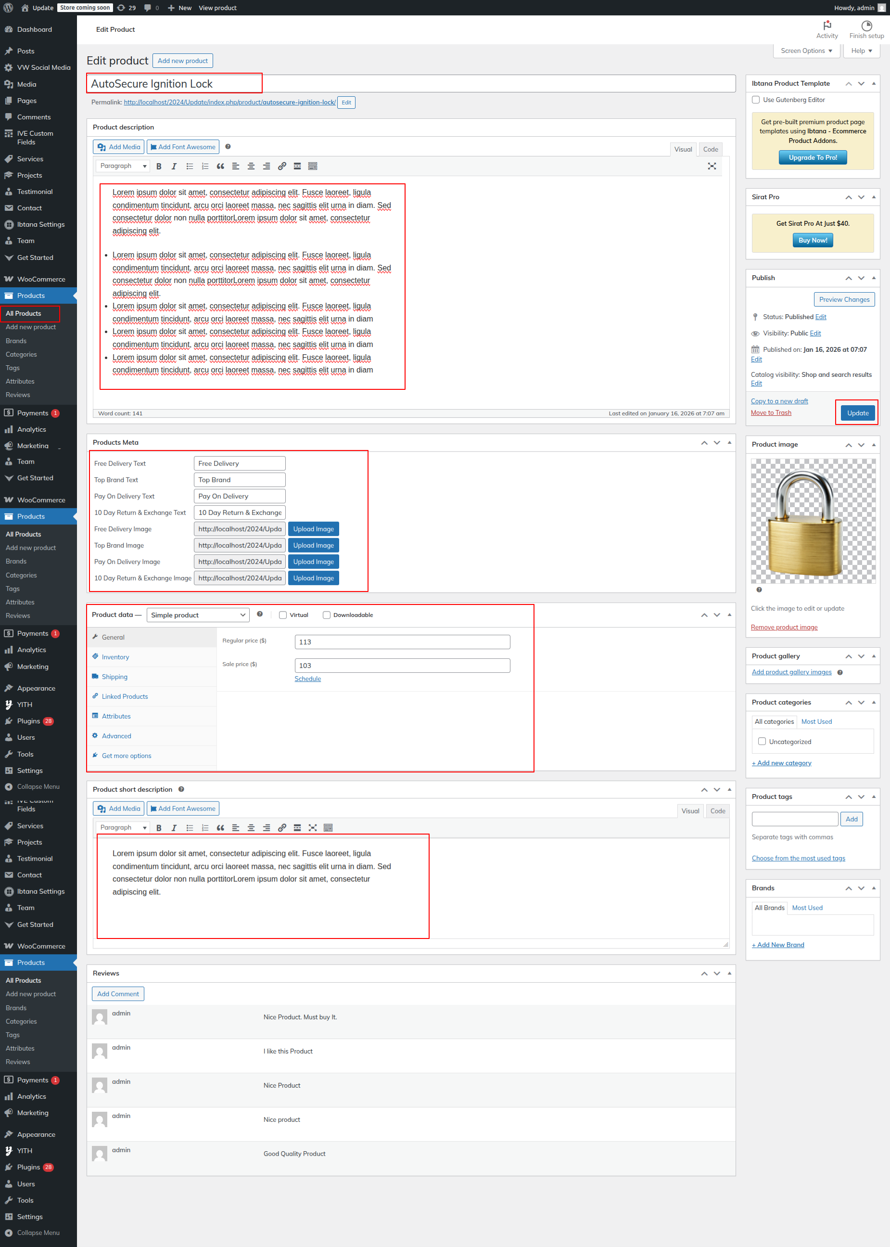This screenshot has height=1247, width=890.
Task: Click the padlock product image thumbnail
Action: (x=812, y=521)
